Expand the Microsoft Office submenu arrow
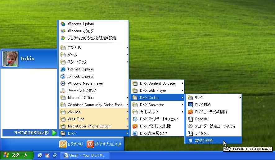The width and height of the screenshot is (275, 160). point(127,98)
